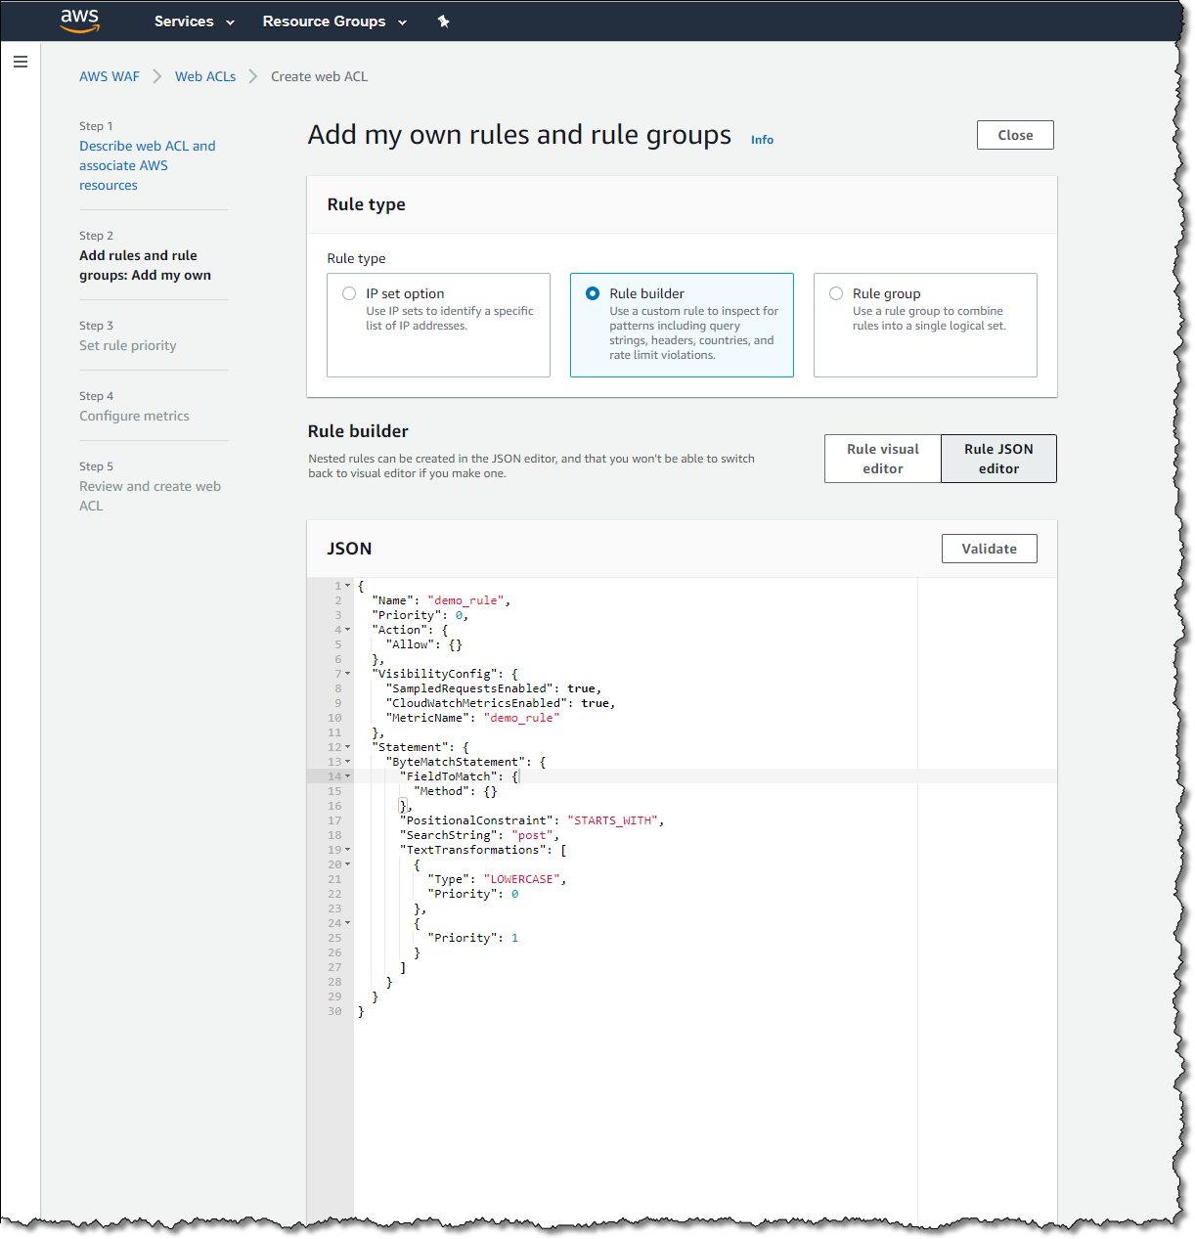The image size is (1195, 1239).
Task: Collapse the JSON fold on line 1
Action: point(347,586)
